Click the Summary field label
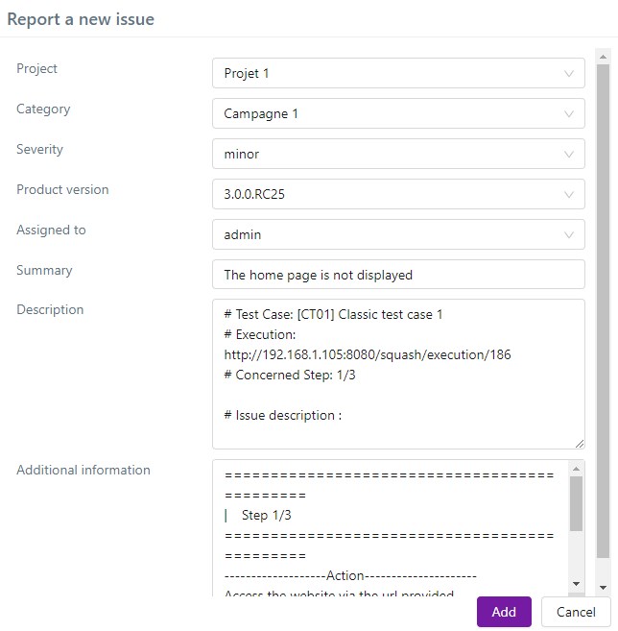The height and width of the screenshot is (631, 618). point(44,271)
